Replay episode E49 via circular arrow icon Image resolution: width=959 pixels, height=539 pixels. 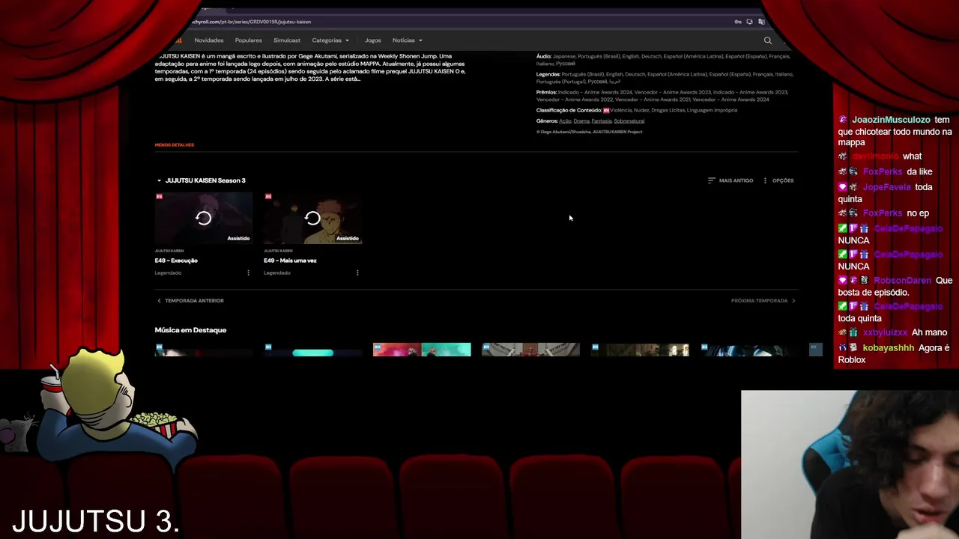(x=312, y=218)
